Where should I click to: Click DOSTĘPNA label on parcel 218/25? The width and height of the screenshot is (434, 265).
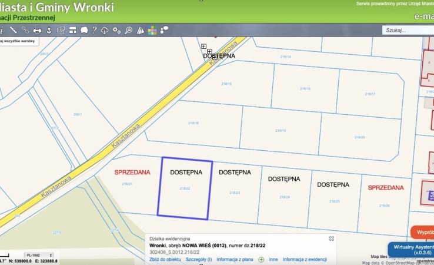pyautogui.click(x=333, y=184)
